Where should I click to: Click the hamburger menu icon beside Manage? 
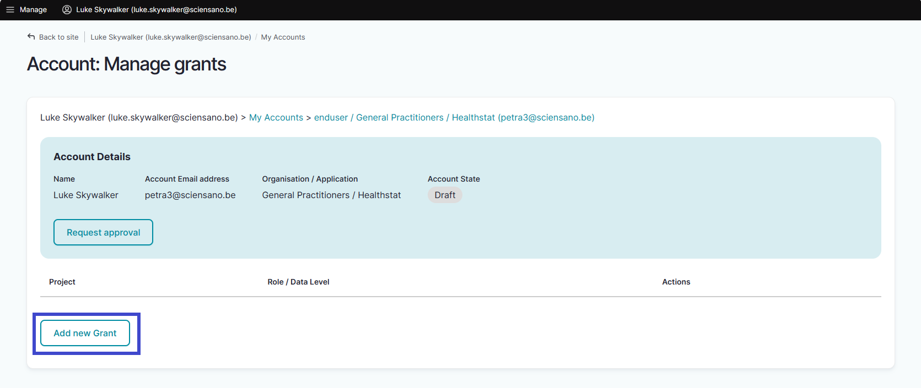(x=10, y=10)
